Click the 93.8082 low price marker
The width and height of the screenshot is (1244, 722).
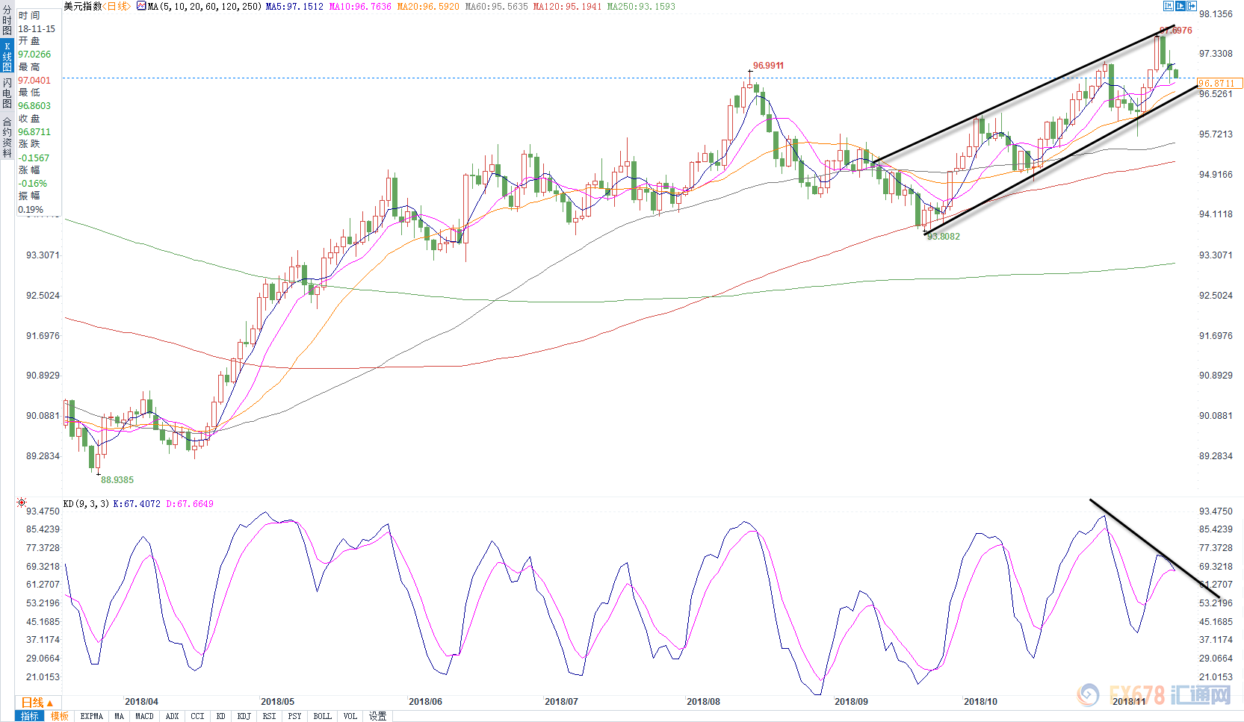tap(944, 237)
